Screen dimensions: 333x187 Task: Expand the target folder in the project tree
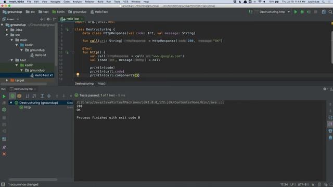coord(7,81)
